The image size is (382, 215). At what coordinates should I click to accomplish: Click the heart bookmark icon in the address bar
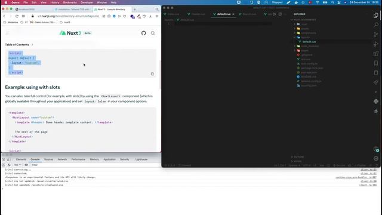125,16
